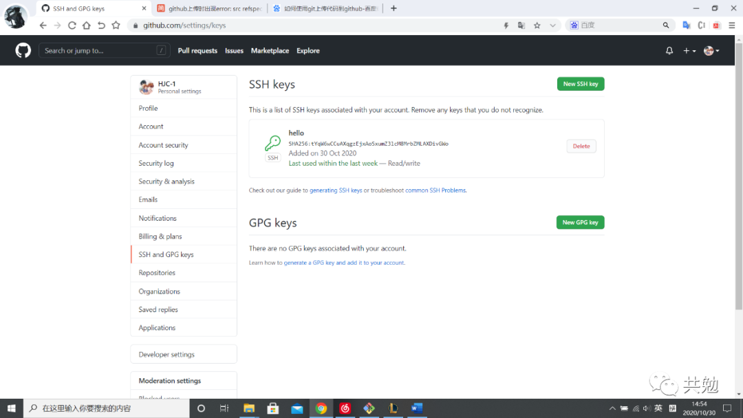The image size is (743, 418).
Task: Click the Baidu search magnifier icon
Action: pyautogui.click(x=666, y=25)
